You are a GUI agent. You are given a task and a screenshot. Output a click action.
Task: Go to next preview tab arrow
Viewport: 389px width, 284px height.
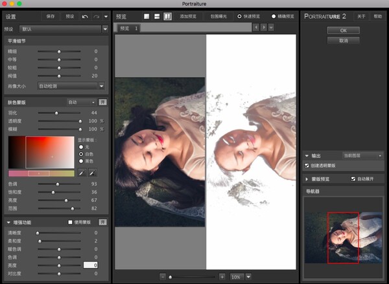[264, 27]
